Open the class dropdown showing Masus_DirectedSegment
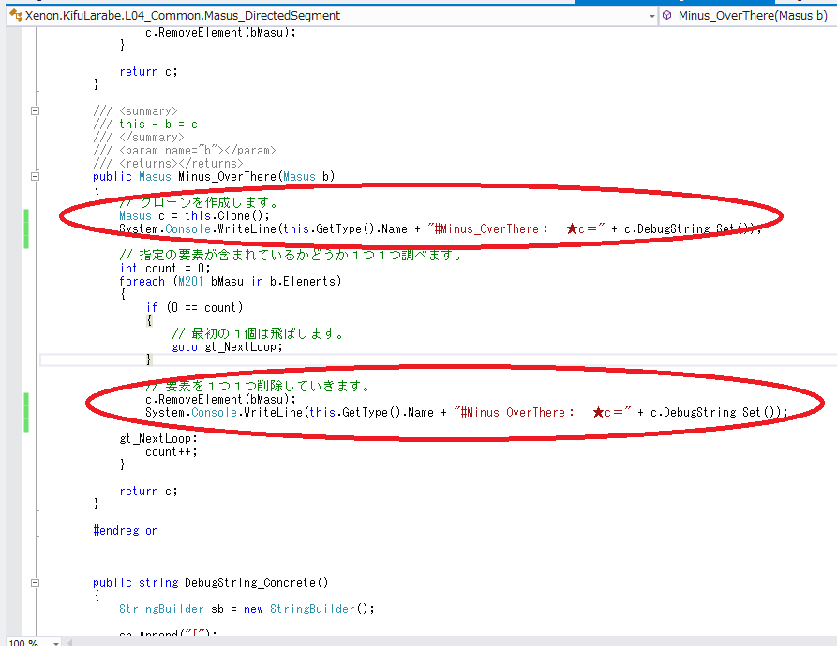Screen dimensions: 837x646 [x=332, y=16]
